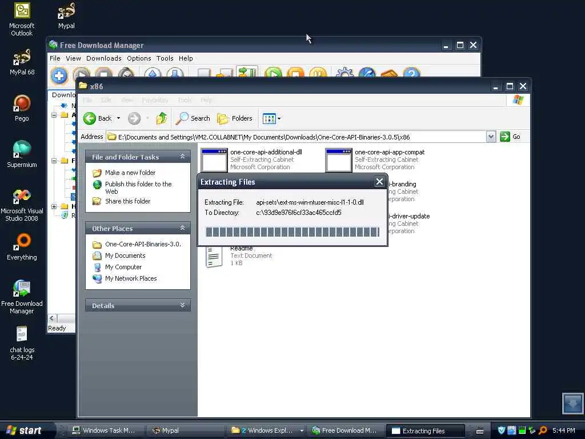Open Options menu in Free Download Manager
Screen dimensions: 585x439
point(139,58)
